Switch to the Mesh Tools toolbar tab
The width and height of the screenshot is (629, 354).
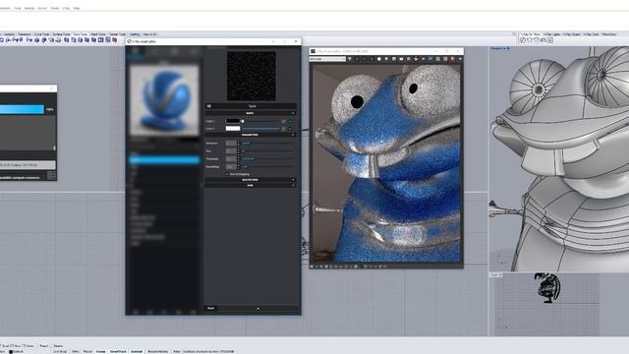pyautogui.click(x=98, y=34)
